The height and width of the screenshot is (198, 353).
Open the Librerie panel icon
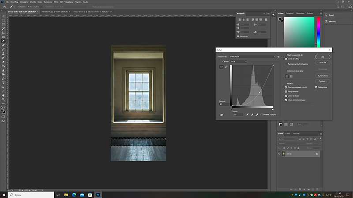pos(326,22)
